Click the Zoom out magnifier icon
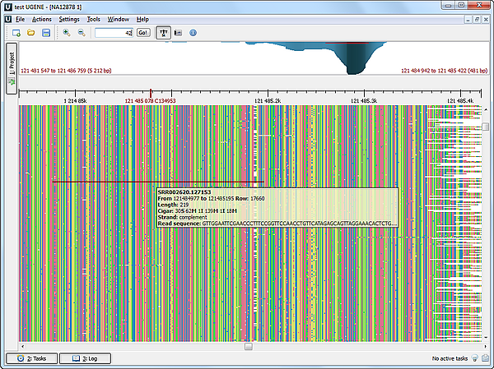 [81, 33]
